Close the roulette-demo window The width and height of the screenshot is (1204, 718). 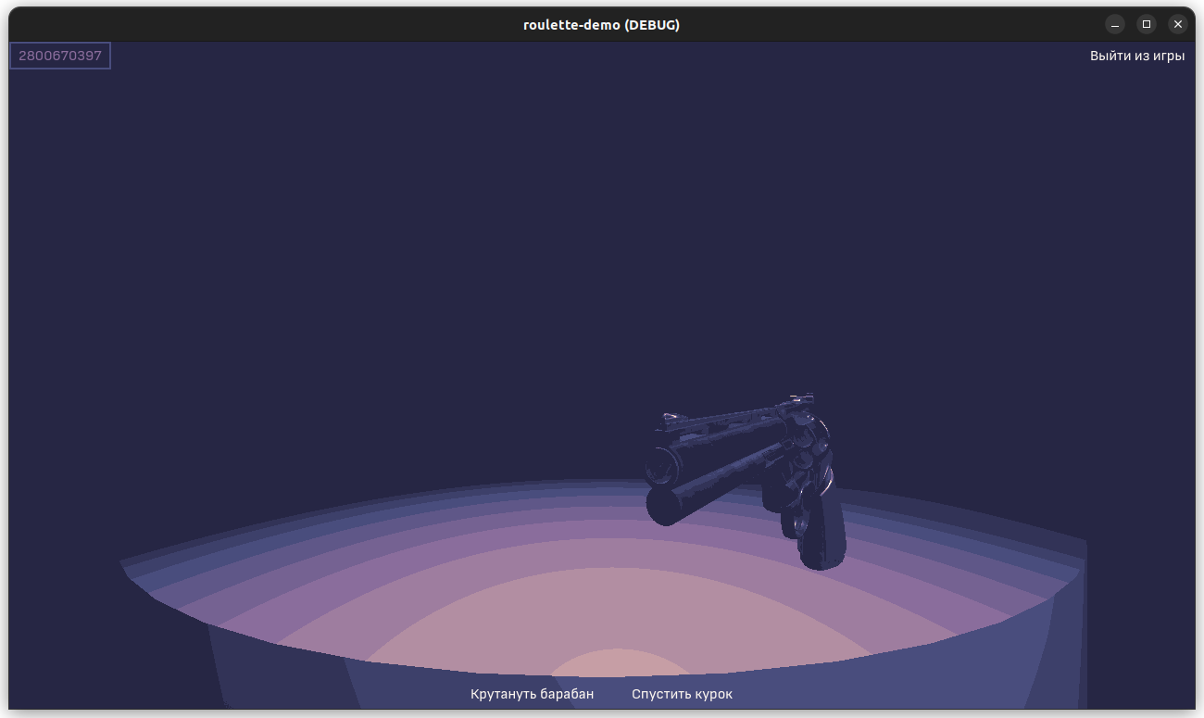1178,24
